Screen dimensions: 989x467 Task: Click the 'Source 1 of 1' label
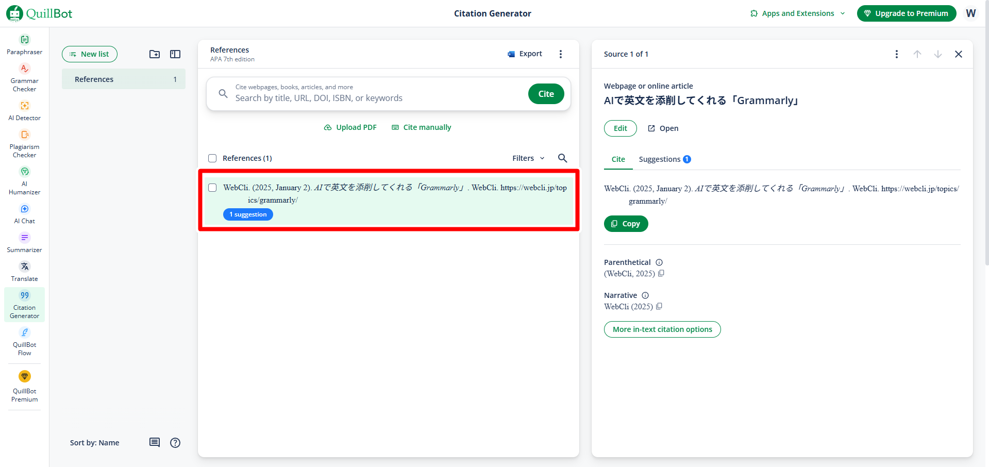point(626,54)
